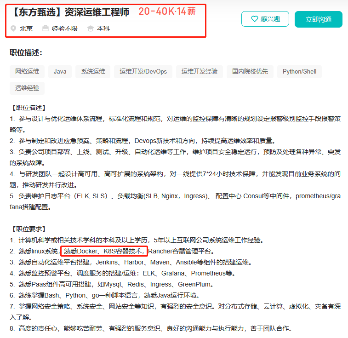Click the 本科 education text
This screenshot has height=338, width=348.
(x=103, y=29)
